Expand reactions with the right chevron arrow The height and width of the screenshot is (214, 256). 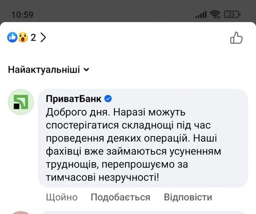[43, 38]
